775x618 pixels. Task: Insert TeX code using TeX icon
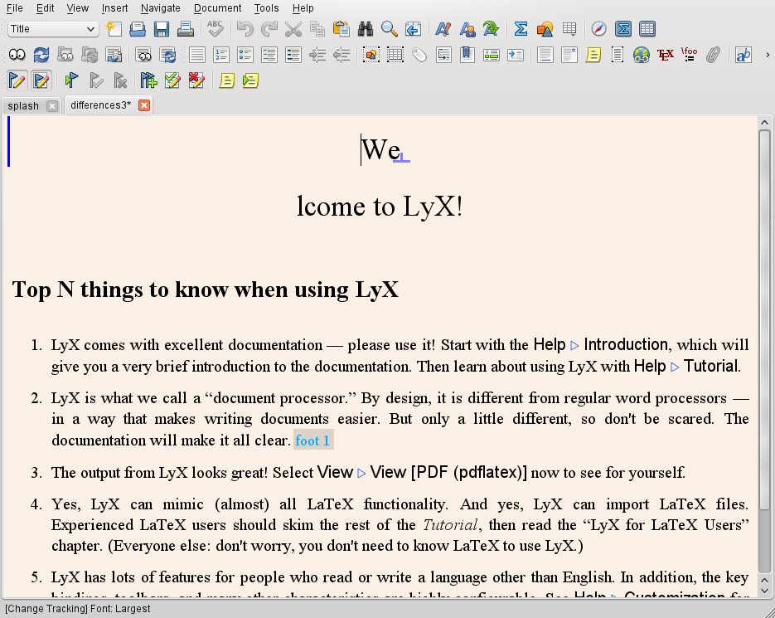click(665, 55)
